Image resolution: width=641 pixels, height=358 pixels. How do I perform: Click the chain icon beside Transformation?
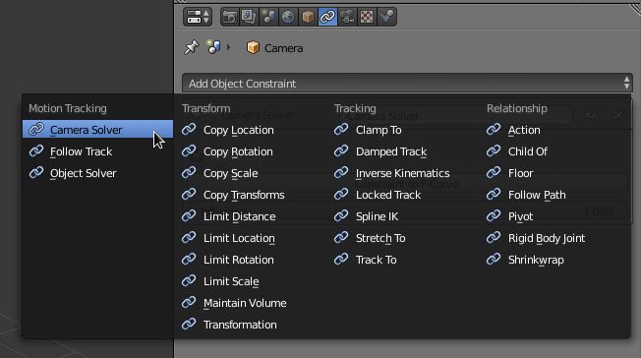tap(189, 324)
